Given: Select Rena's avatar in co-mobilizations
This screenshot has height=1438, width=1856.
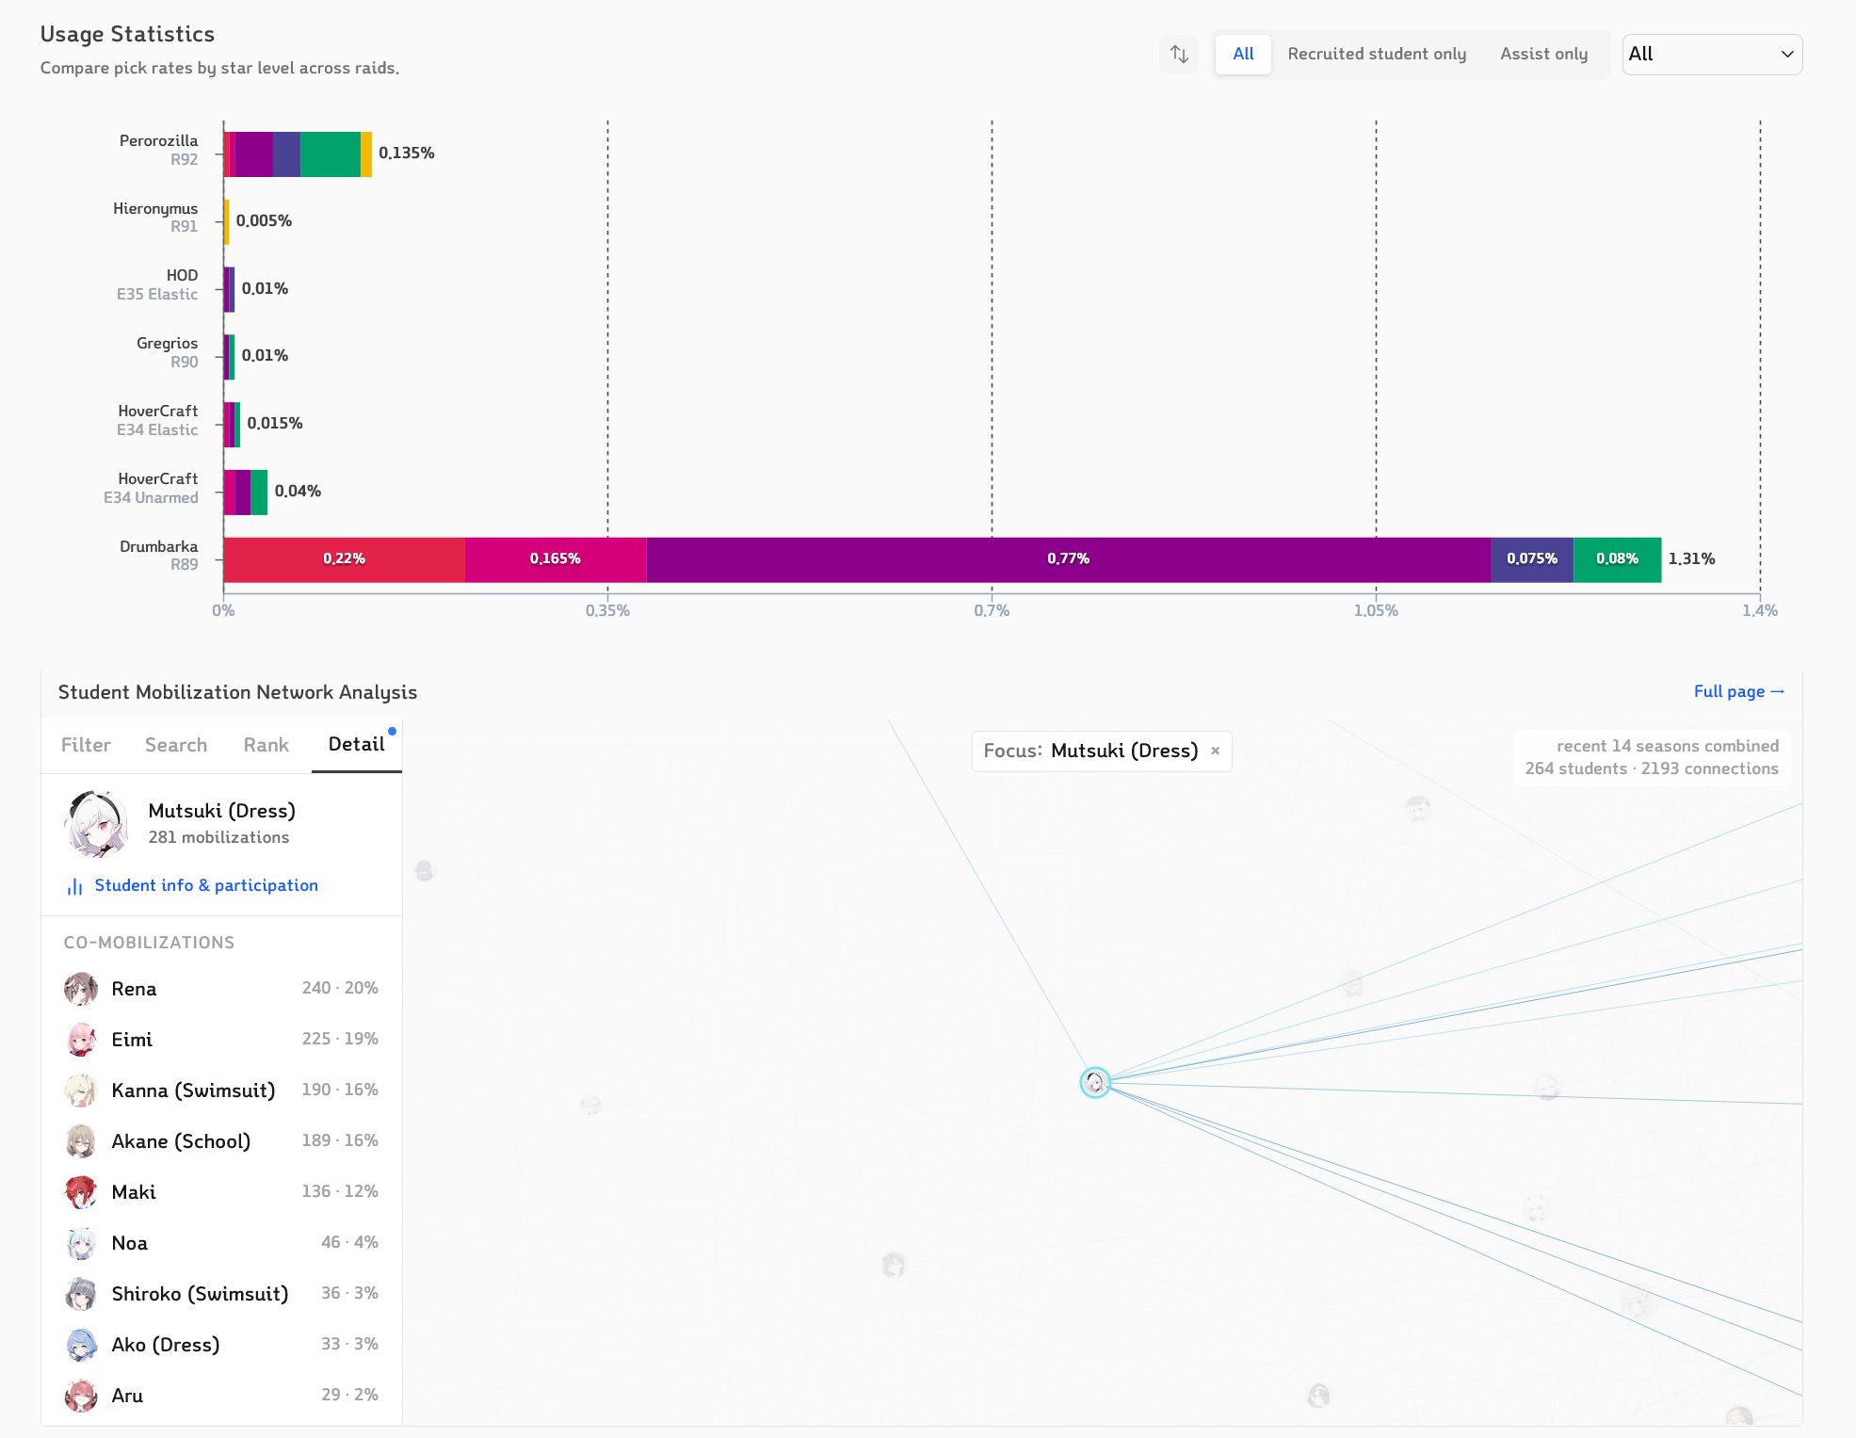Looking at the screenshot, I should tap(81, 989).
